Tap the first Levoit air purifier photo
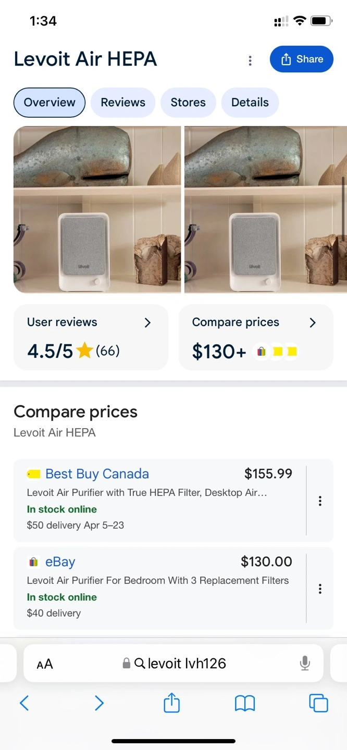Viewport: 347px width, 750px height. click(97, 209)
